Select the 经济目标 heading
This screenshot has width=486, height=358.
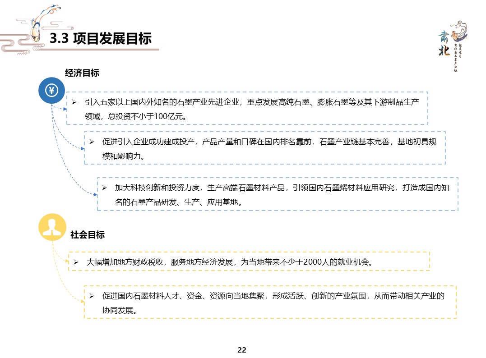pos(82,73)
